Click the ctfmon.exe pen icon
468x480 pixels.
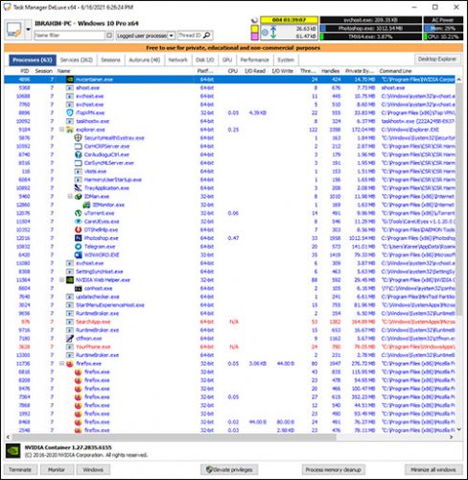click(x=70, y=338)
